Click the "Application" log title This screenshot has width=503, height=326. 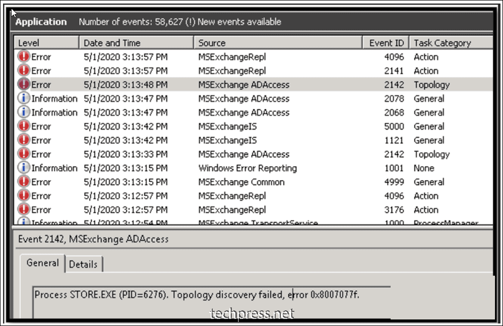41,22
